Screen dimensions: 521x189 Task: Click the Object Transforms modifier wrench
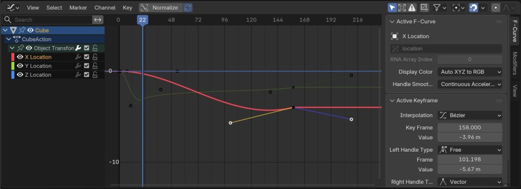click(78, 48)
